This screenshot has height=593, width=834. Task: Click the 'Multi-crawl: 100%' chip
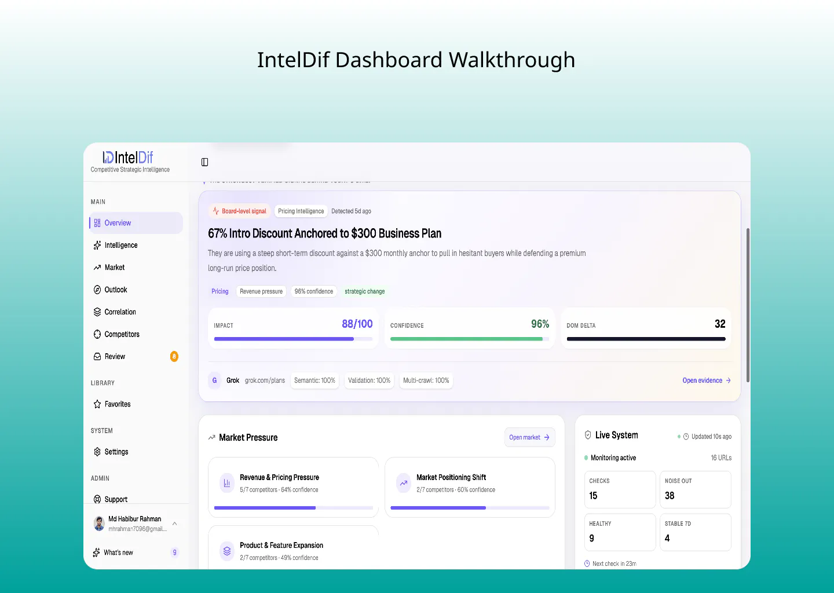pos(426,380)
